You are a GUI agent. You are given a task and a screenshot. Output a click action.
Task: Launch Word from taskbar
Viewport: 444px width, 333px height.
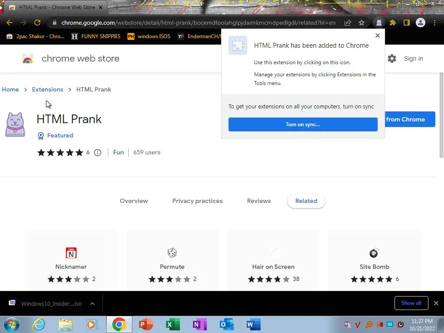click(253, 324)
